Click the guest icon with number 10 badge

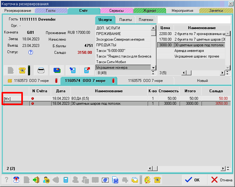pyautogui.click(x=47, y=180)
